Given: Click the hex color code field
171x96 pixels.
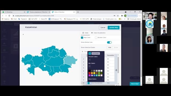Looking at the screenshot, I should [x=96, y=53].
